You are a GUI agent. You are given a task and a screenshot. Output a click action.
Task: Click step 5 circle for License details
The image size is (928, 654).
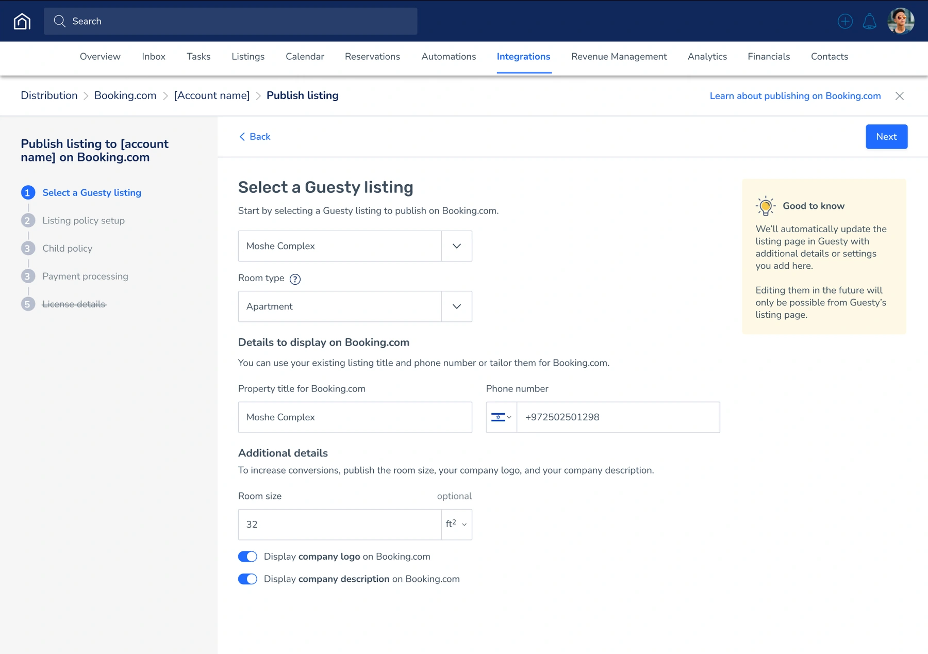click(x=28, y=304)
